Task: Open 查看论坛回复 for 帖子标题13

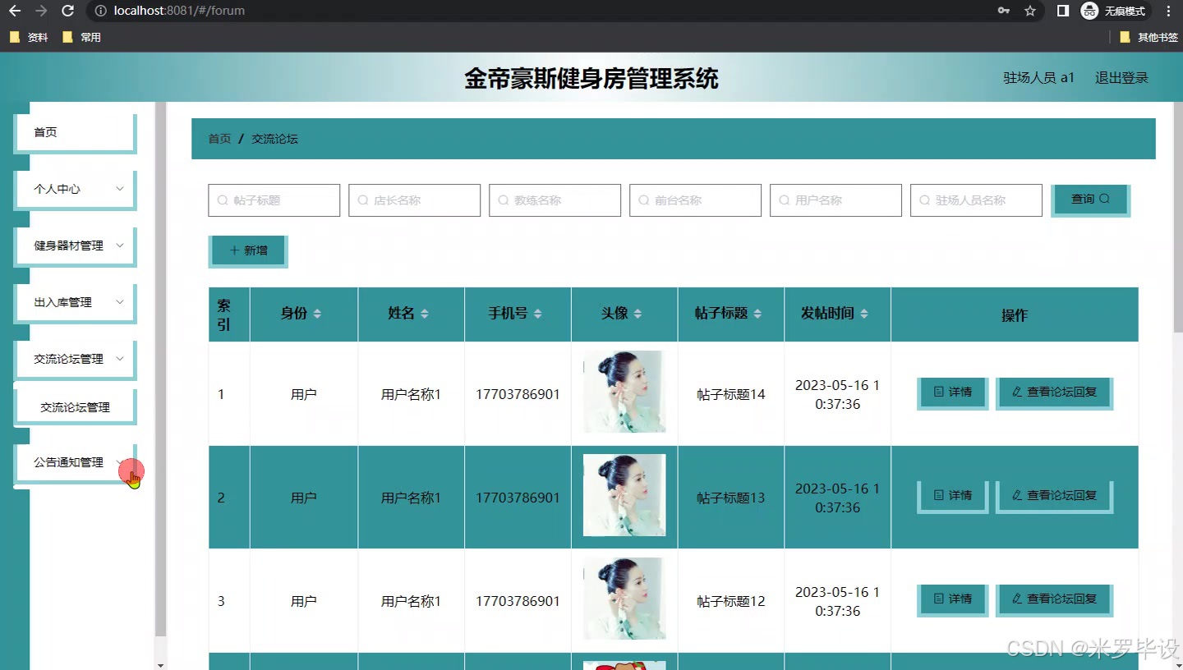Action: 1054,496
